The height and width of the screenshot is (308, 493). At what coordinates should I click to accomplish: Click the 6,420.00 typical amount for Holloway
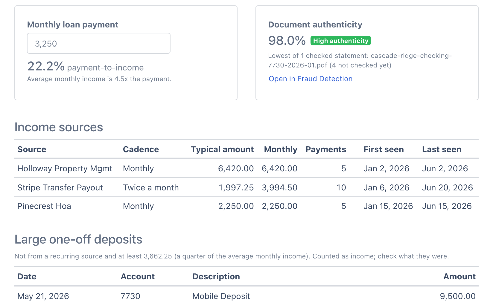coord(236,168)
